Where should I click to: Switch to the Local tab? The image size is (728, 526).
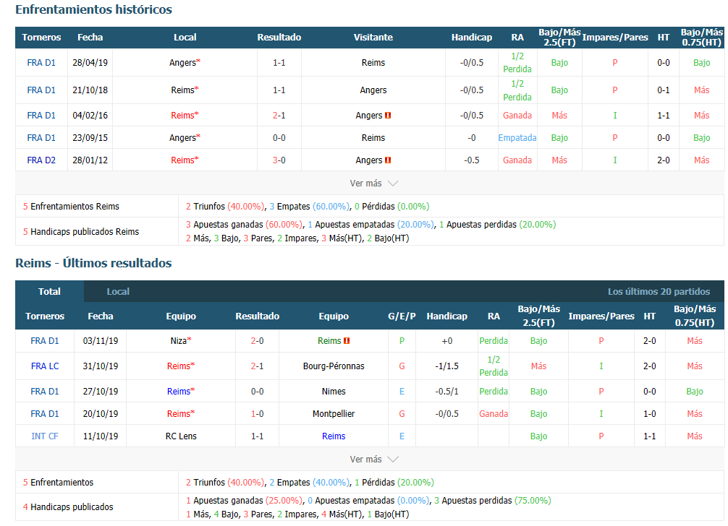pos(118,291)
